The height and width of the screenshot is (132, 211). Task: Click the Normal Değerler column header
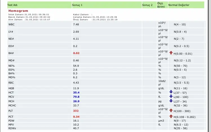coord(179,5)
